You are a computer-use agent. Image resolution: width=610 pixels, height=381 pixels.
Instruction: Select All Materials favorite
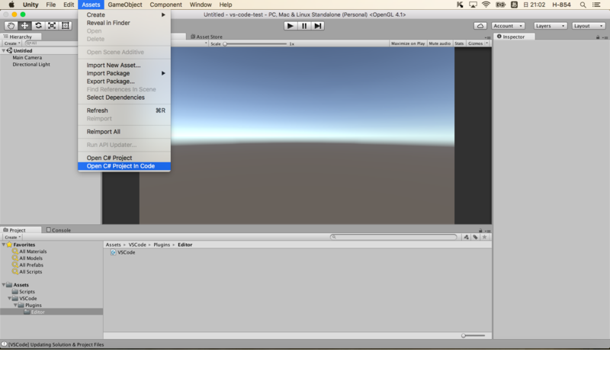tap(30, 251)
